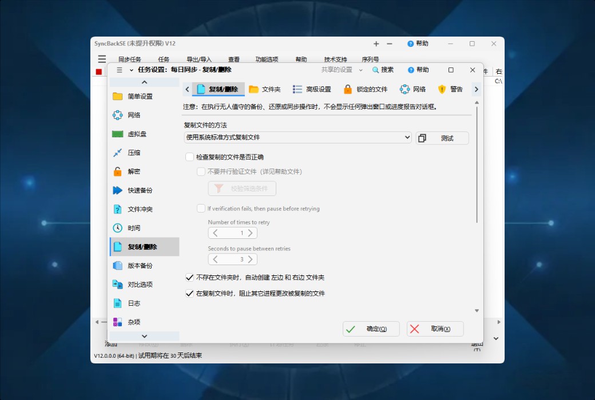Open the 时间 settings page

tap(137, 228)
